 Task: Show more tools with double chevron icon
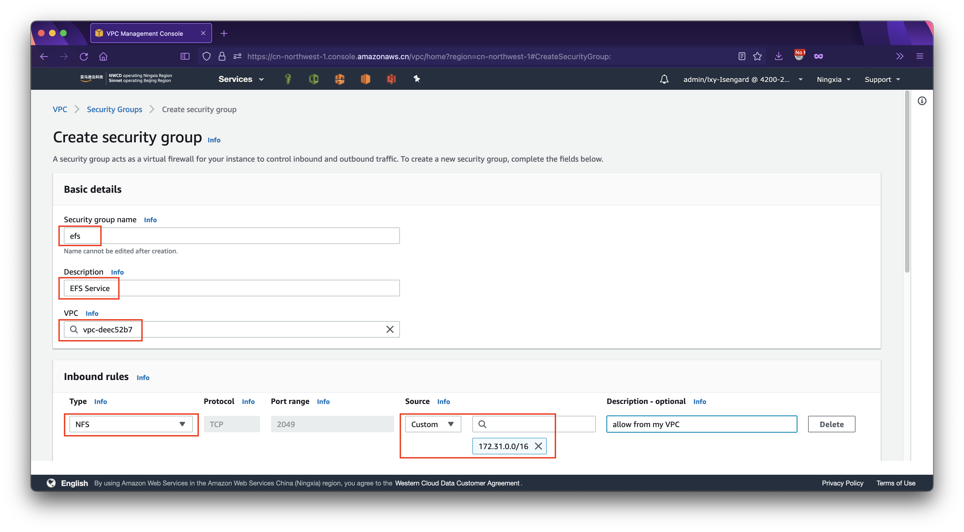tap(900, 56)
